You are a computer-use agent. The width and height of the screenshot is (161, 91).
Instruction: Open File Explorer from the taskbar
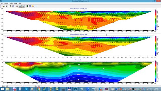click(8, 89)
